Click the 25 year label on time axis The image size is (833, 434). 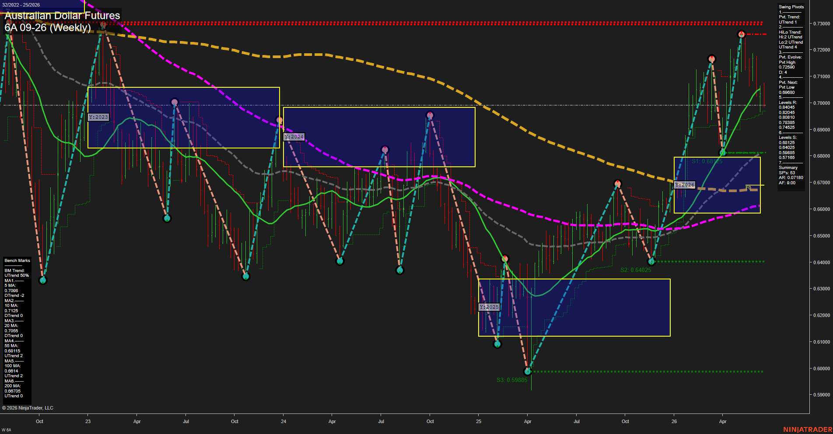point(479,421)
